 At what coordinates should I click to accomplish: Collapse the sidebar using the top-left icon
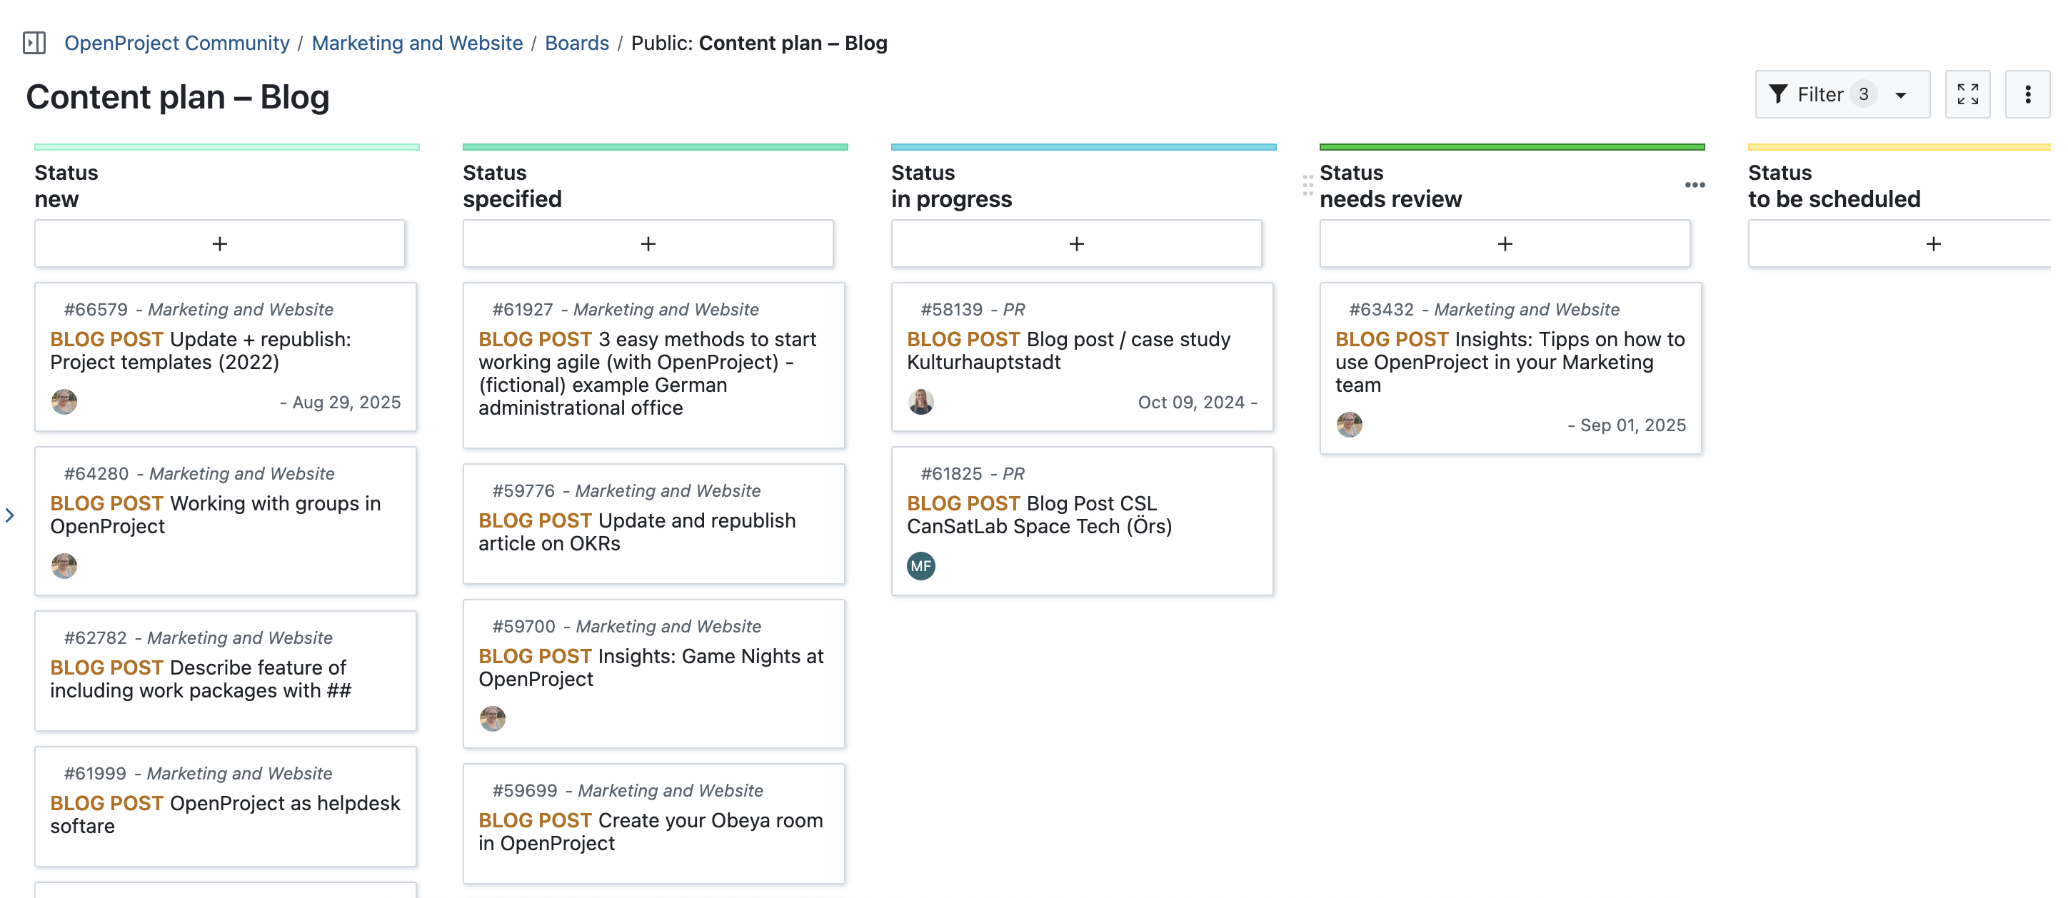[x=34, y=43]
